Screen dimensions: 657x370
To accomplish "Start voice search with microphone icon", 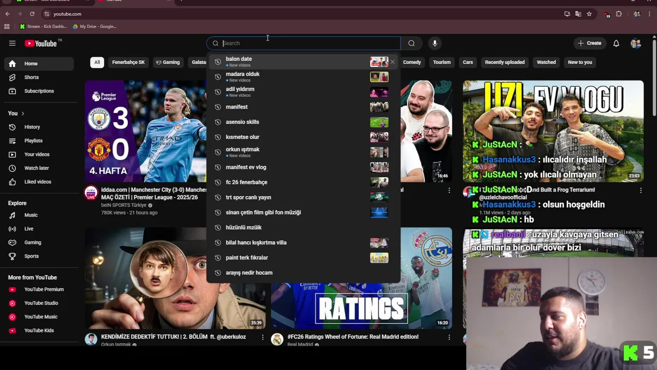I will pos(435,43).
